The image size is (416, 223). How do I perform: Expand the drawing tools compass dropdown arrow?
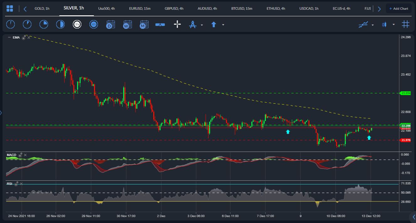(x=202, y=25)
